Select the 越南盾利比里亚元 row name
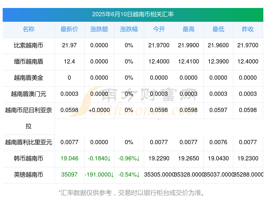The image size is (266, 201). pos(28,142)
